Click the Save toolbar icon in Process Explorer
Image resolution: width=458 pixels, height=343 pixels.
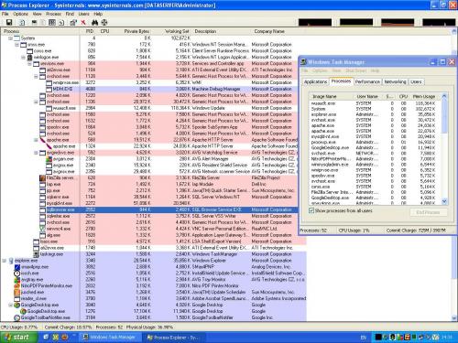pyautogui.click(x=9, y=22)
